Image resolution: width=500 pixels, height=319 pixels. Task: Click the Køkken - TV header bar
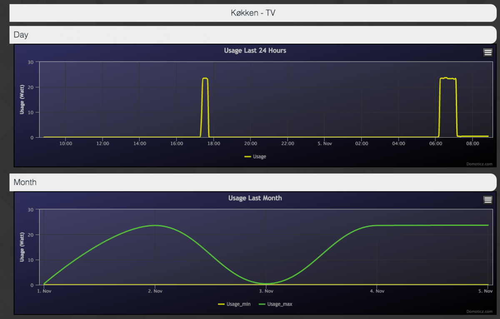click(x=253, y=13)
